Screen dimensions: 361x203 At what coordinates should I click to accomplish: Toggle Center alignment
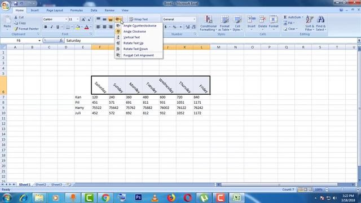click(x=104, y=27)
